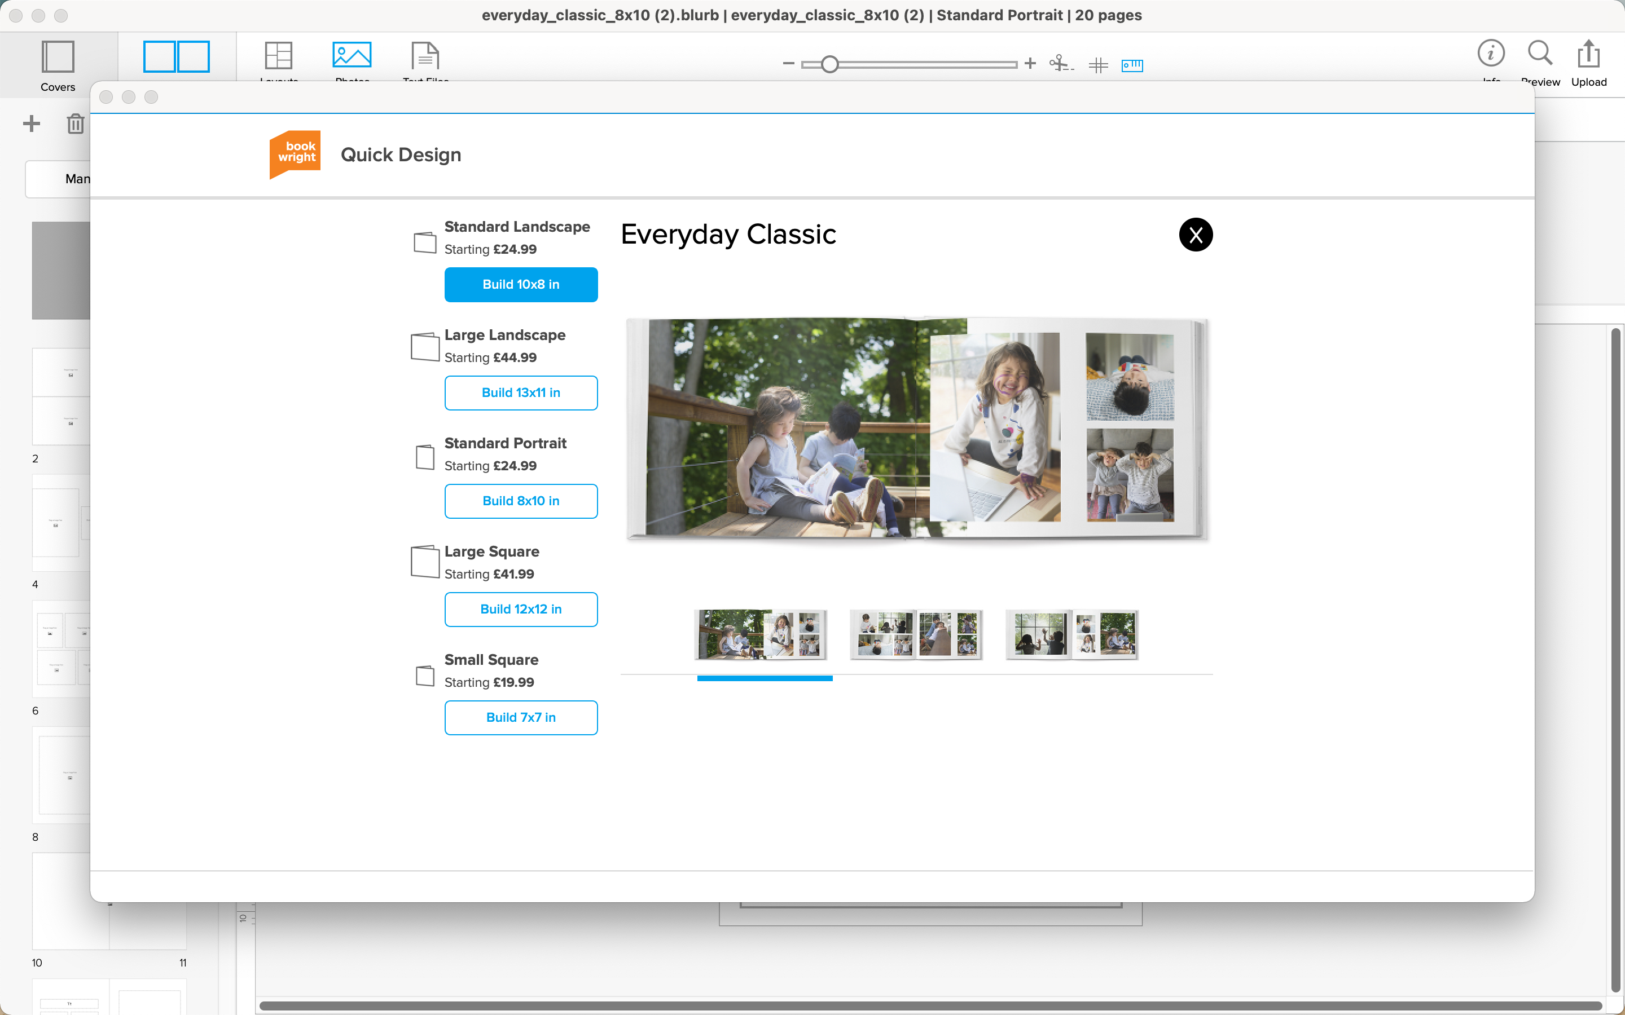Click the Large Square heading

[491, 552]
